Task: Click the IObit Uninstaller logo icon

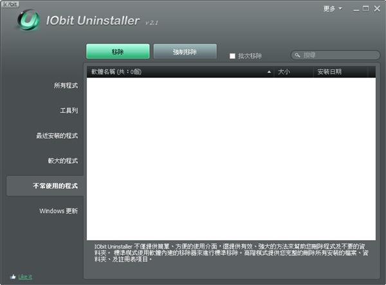Action: click(28, 20)
